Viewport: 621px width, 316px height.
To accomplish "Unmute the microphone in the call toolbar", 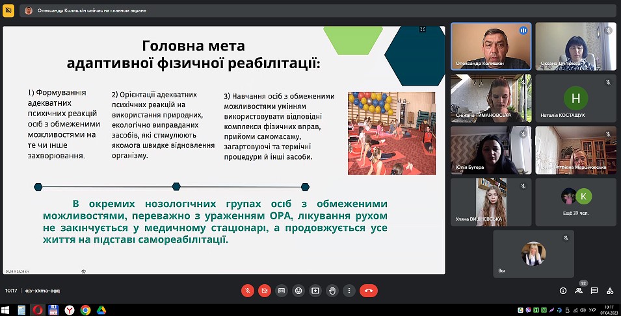I will 247,291.
